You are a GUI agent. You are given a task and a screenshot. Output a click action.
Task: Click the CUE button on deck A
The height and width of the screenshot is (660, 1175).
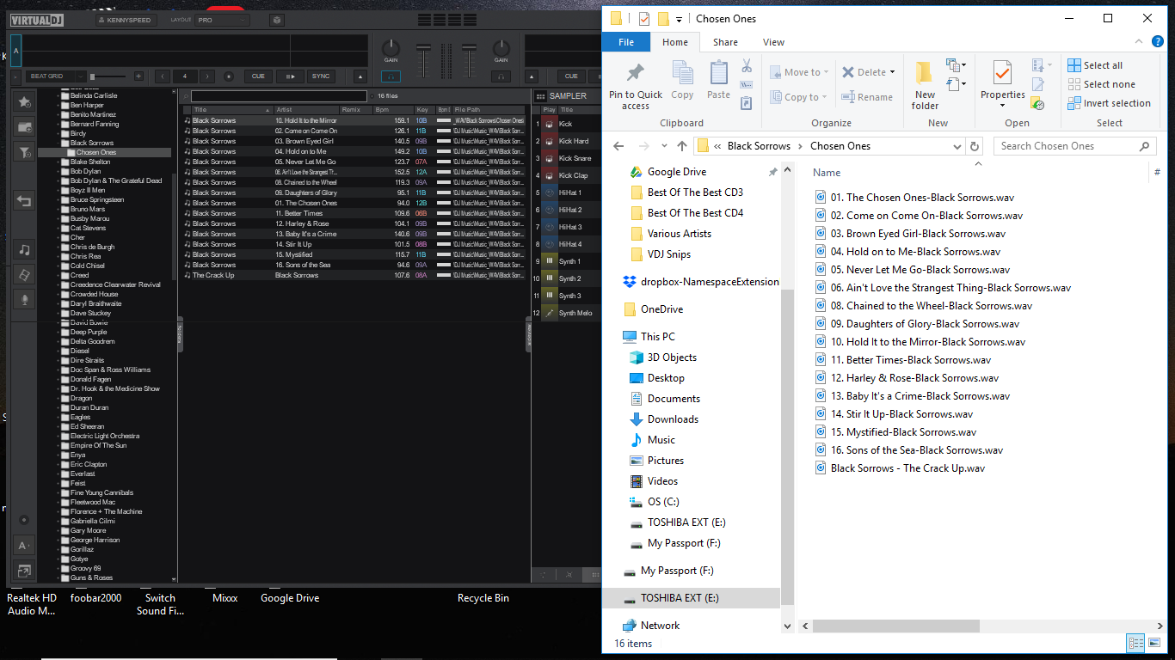258,76
